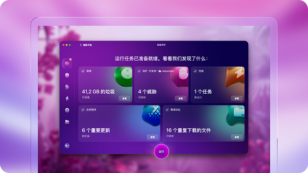Click the blue X icon on 应用程序 card
308x173 pixels.
tap(151, 116)
